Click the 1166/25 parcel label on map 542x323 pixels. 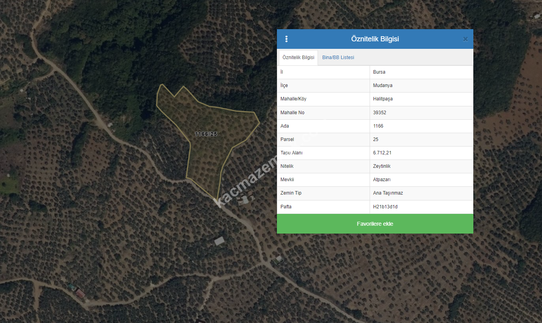click(206, 134)
